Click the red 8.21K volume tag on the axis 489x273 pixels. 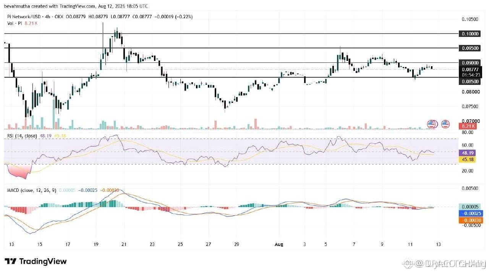point(468,126)
